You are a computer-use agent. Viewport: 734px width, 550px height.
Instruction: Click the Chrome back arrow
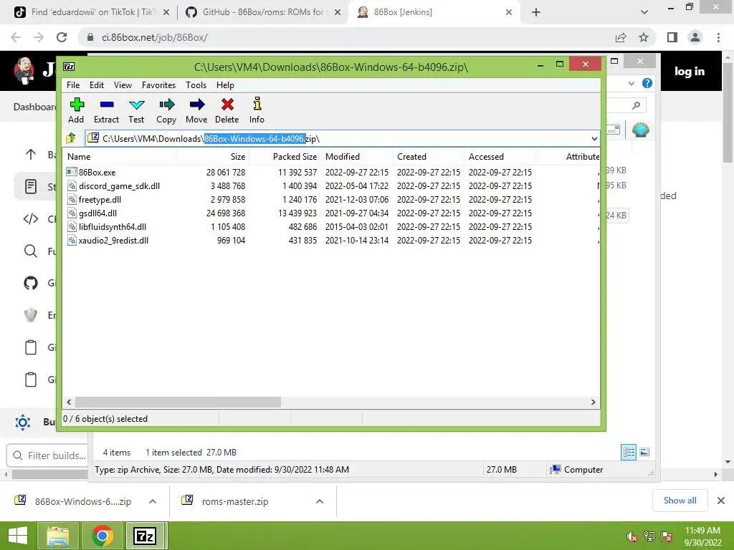[x=16, y=37]
